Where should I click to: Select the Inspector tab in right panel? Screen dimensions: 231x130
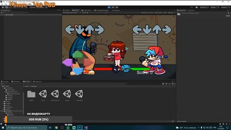(181, 10)
